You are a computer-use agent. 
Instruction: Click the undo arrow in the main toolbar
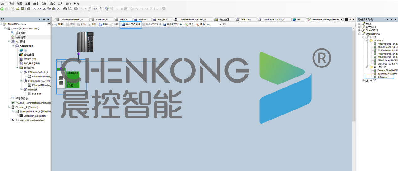(x=35, y=9)
